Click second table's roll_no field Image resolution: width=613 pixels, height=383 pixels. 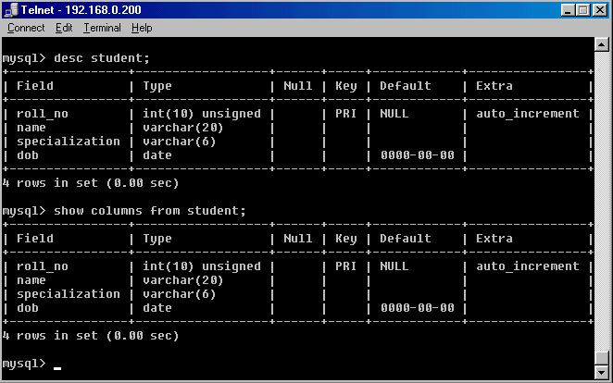[43, 266]
